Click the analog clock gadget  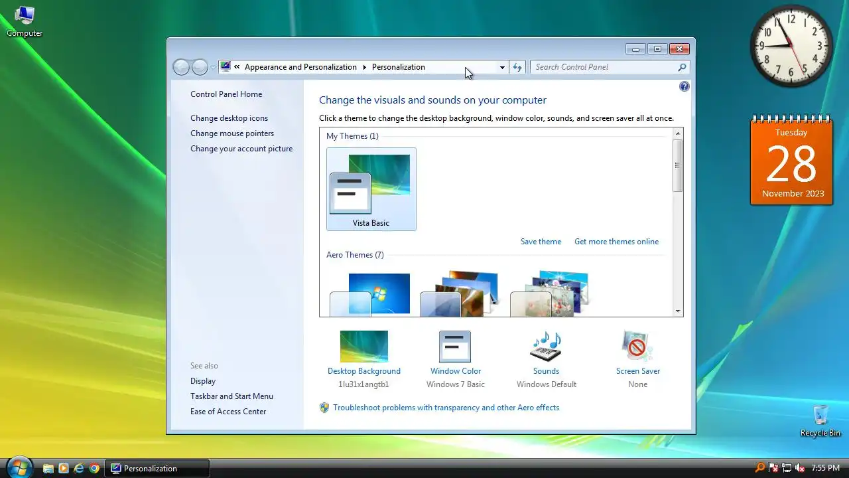791,46
